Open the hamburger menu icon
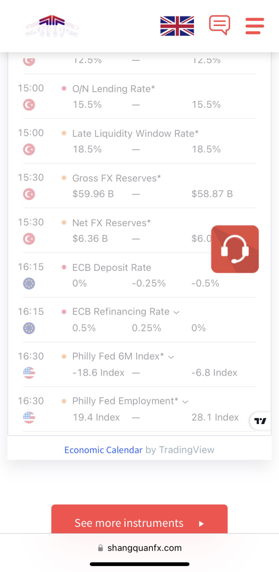This screenshot has width=279, height=572. pyautogui.click(x=254, y=26)
